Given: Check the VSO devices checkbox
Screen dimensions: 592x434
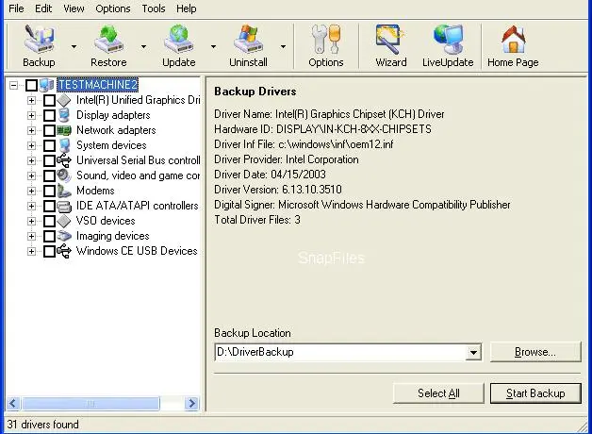Looking at the screenshot, I should tap(49, 221).
